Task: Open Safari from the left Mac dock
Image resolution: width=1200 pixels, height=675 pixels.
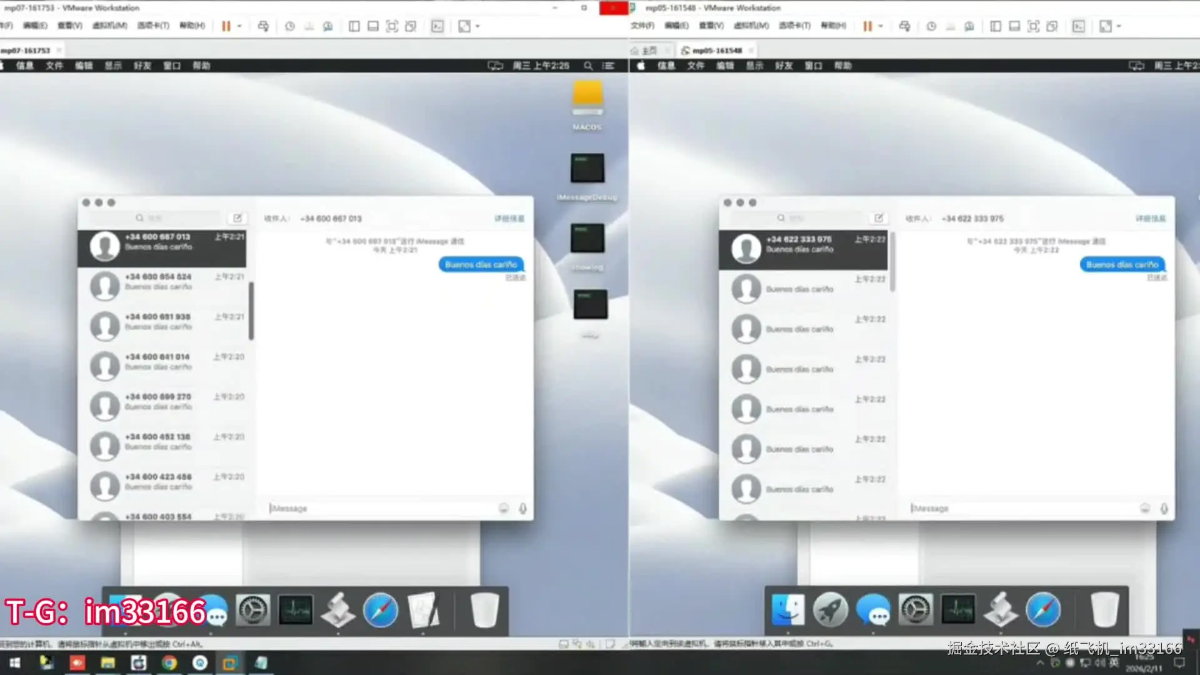Action: pos(380,611)
